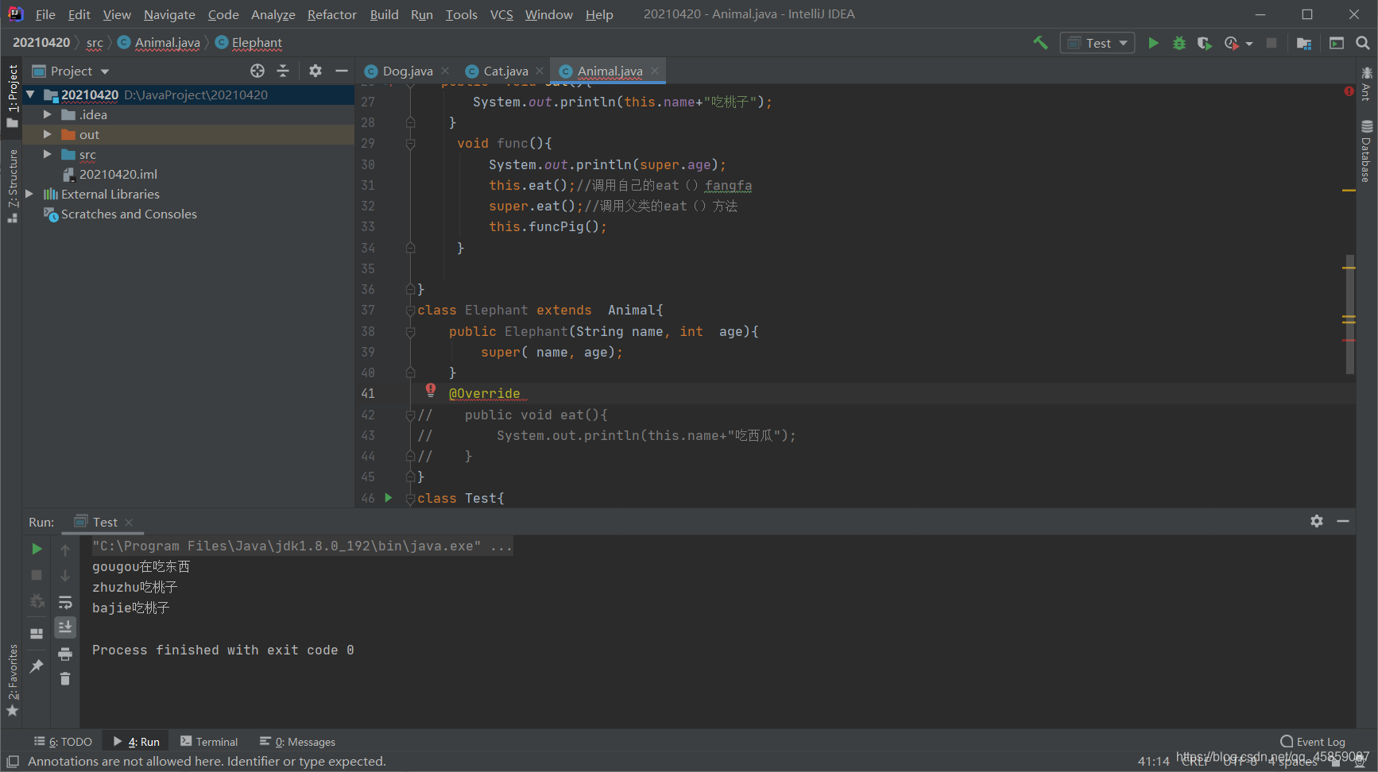1378x772 pixels.
Task: Open Run panel settings gear
Action: [1317, 521]
